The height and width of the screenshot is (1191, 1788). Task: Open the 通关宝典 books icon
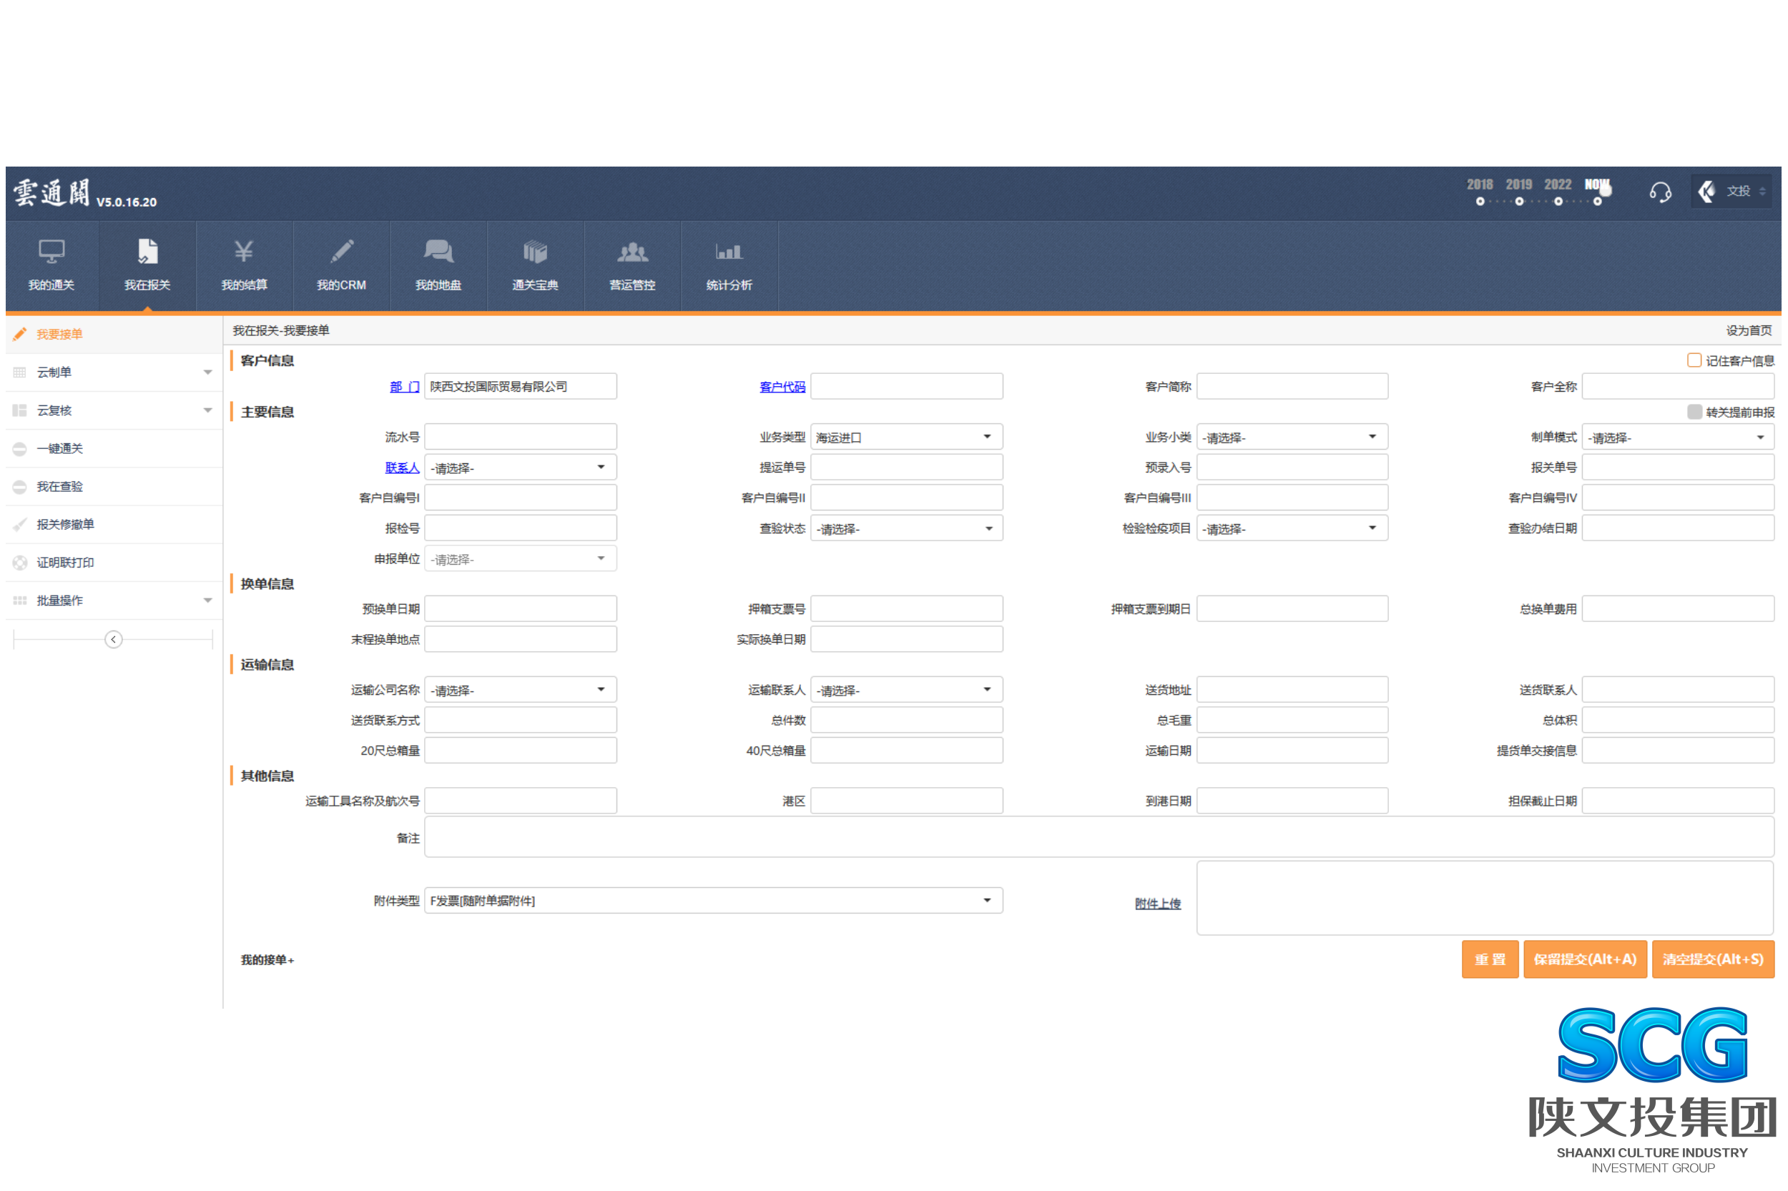tap(535, 251)
